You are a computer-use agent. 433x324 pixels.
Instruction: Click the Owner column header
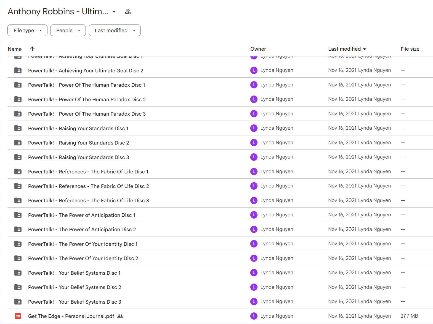click(258, 49)
